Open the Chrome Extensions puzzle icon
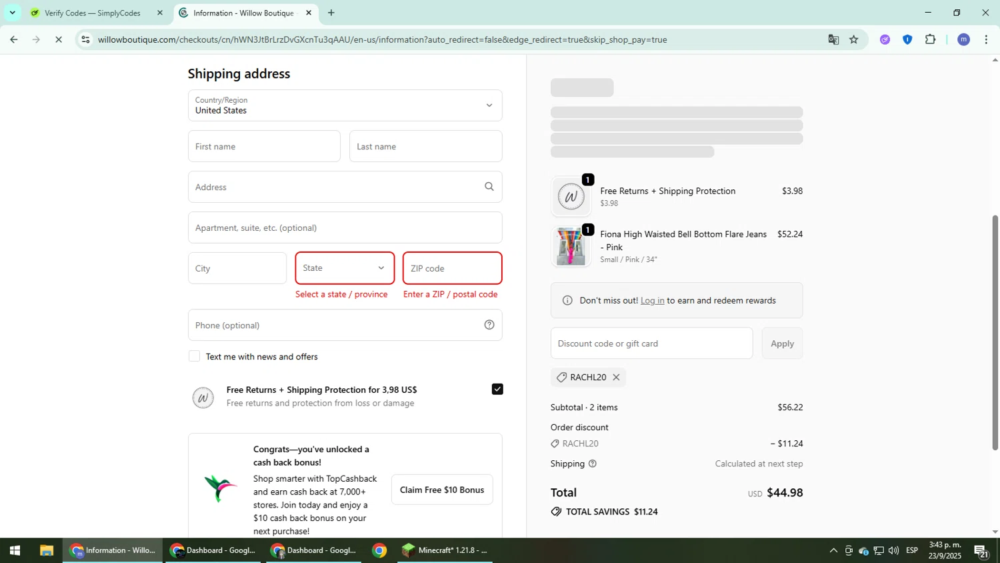1000x563 pixels. click(x=931, y=40)
